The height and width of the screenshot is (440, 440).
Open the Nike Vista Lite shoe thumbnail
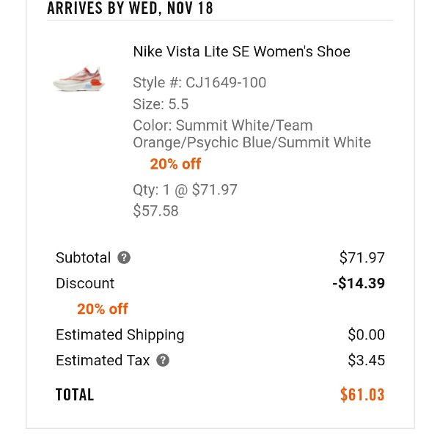tap(79, 79)
